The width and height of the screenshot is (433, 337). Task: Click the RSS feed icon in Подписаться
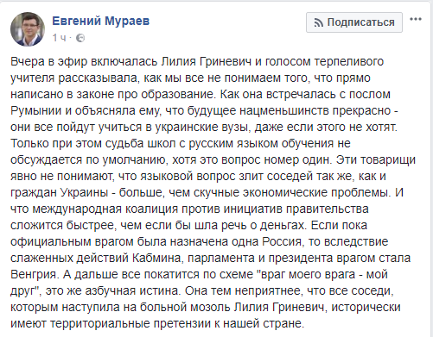click(318, 22)
